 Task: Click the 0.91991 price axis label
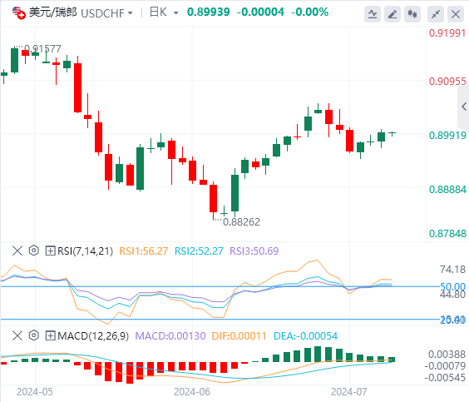[447, 33]
